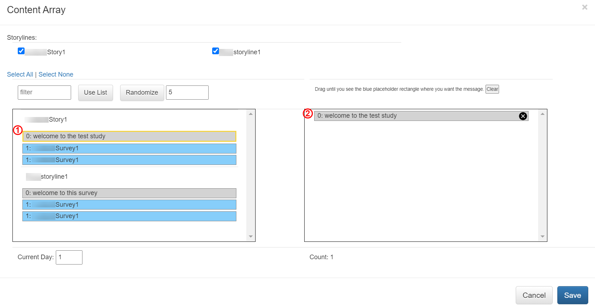Image resolution: width=595 pixels, height=306 pixels.
Task: Click the Save button
Action: tap(573, 295)
